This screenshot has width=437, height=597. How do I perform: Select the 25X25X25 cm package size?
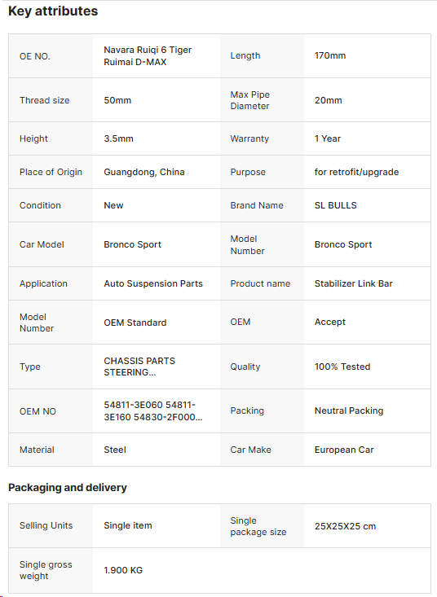[x=345, y=526]
